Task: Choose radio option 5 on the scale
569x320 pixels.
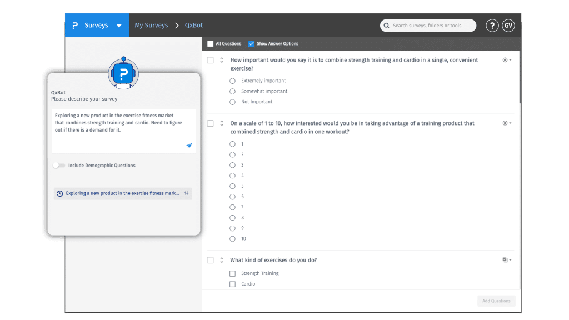Action: pos(233,186)
